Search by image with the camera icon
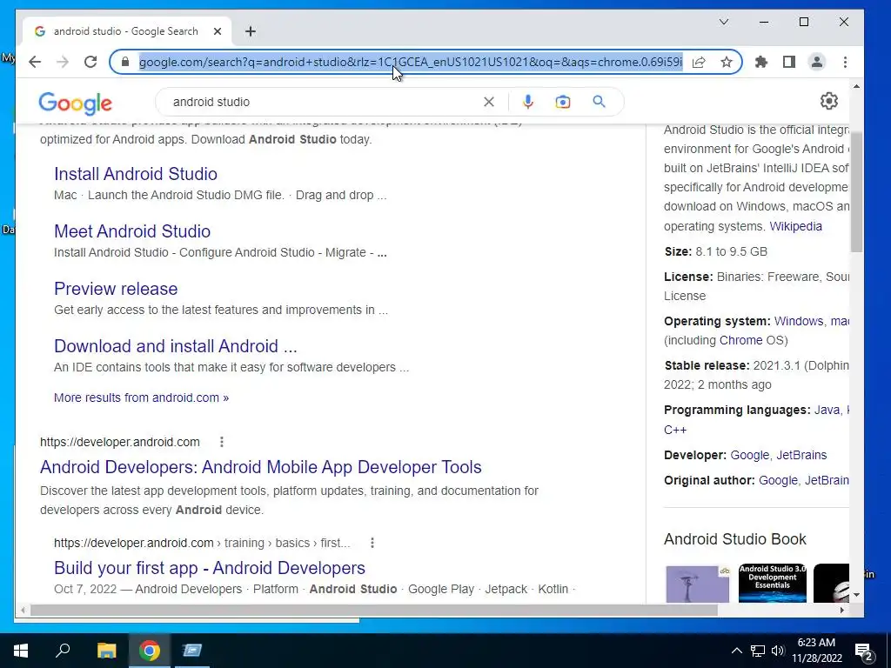This screenshot has width=891, height=668. coord(563,102)
